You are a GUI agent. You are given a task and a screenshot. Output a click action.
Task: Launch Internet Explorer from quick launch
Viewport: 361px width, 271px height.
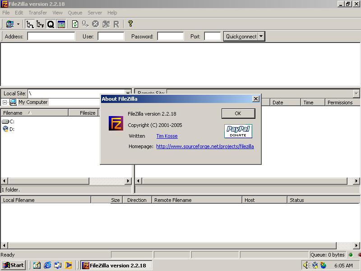click(x=47, y=265)
